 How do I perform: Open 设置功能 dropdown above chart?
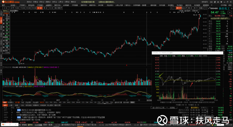[196, 11]
